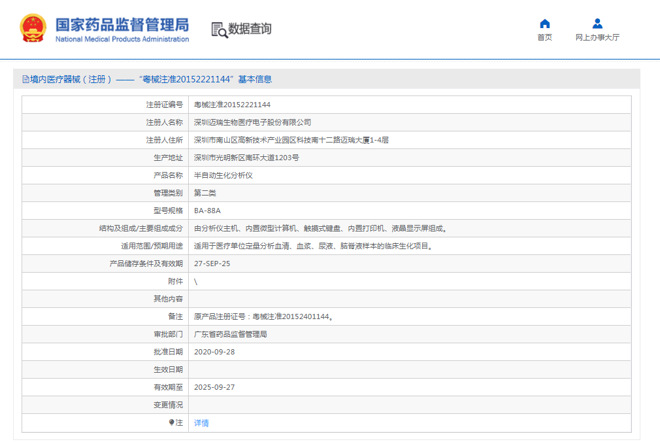Select the 粤械注准20152221144 registration number value
Screen dimensions: 660x444
pos(232,105)
